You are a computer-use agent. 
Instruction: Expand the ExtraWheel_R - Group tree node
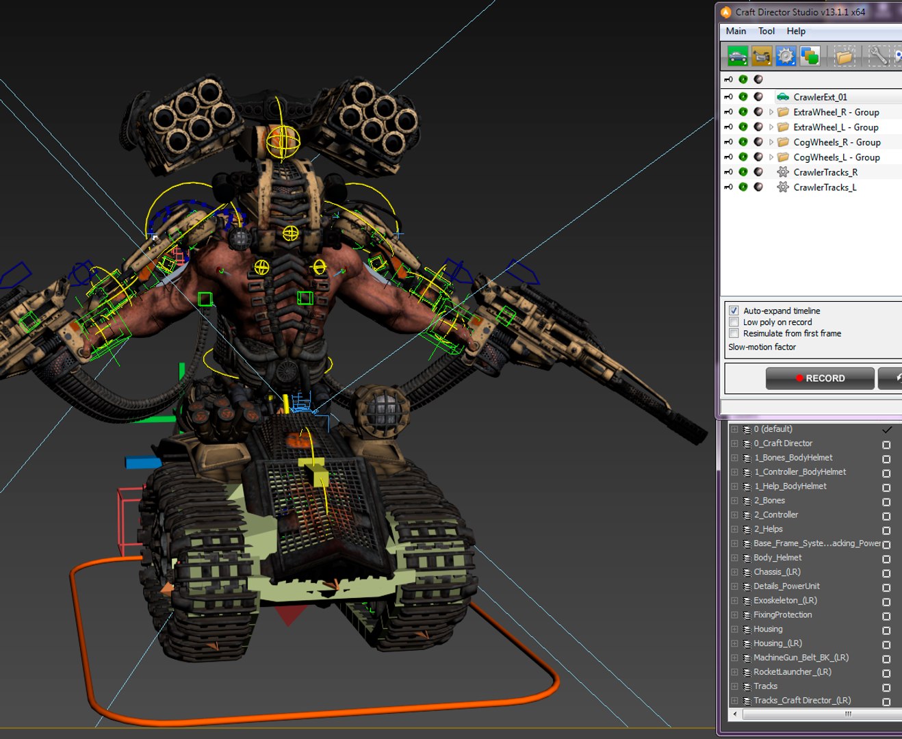point(771,112)
